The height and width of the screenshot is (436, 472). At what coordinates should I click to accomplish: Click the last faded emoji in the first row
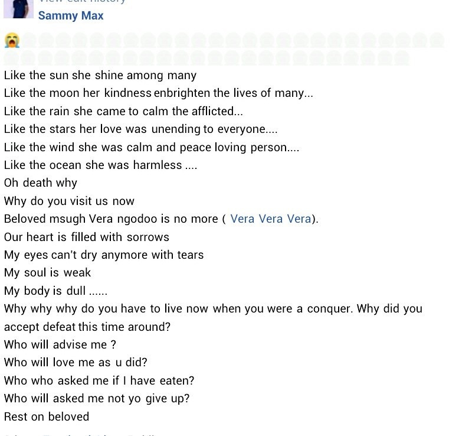437,40
